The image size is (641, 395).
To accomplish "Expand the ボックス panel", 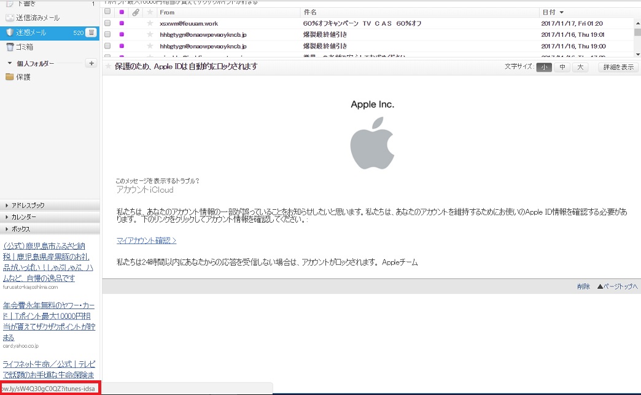I will pos(20,229).
